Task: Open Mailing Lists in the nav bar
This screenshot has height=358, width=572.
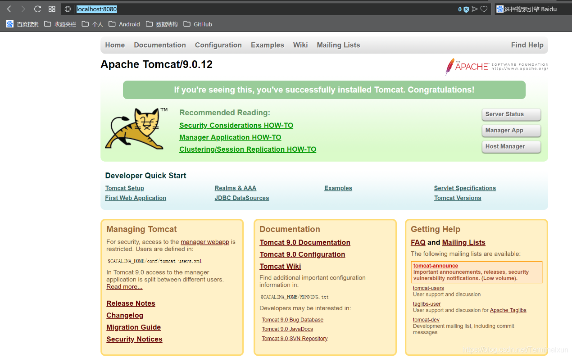Action: click(x=338, y=45)
